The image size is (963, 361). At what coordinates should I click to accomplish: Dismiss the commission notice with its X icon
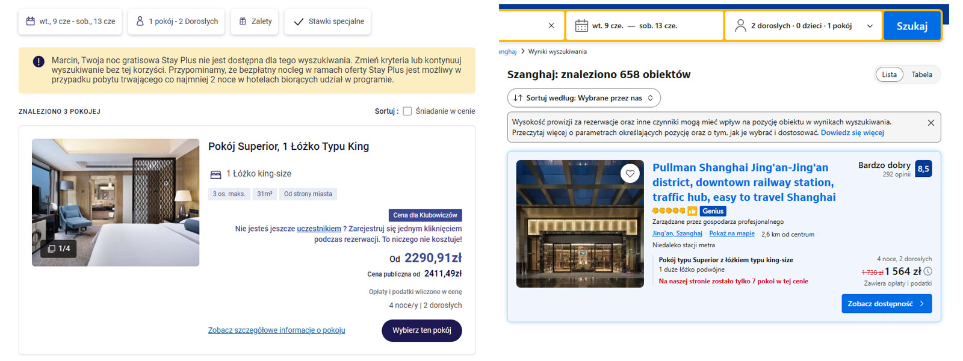click(x=930, y=123)
